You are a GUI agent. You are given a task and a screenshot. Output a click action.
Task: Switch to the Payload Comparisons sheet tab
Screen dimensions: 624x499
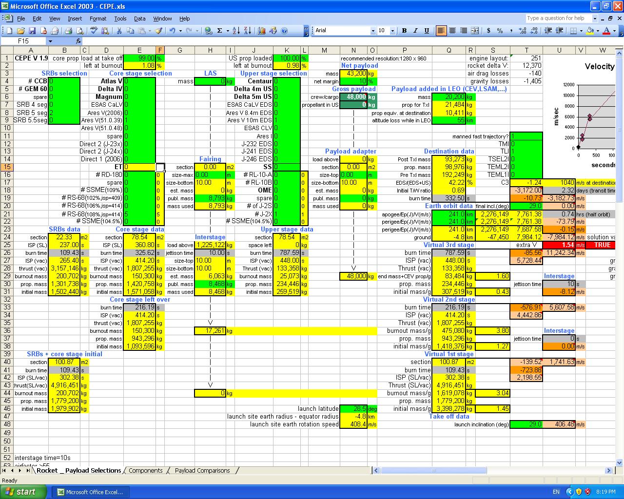tap(202, 471)
